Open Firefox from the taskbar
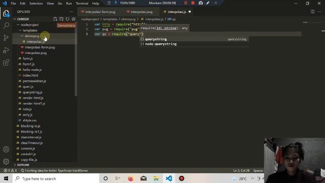Screen dimensions: 325x183 tap(131, 178)
